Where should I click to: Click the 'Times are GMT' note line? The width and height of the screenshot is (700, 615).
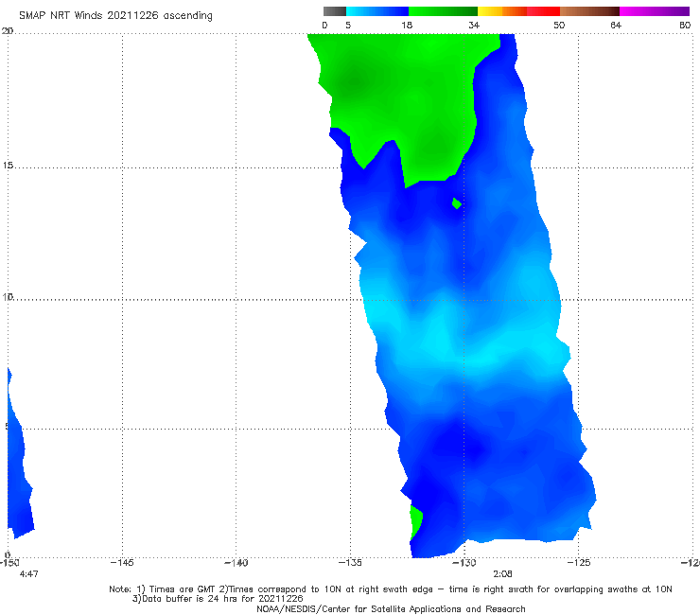click(x=391, y=589)
